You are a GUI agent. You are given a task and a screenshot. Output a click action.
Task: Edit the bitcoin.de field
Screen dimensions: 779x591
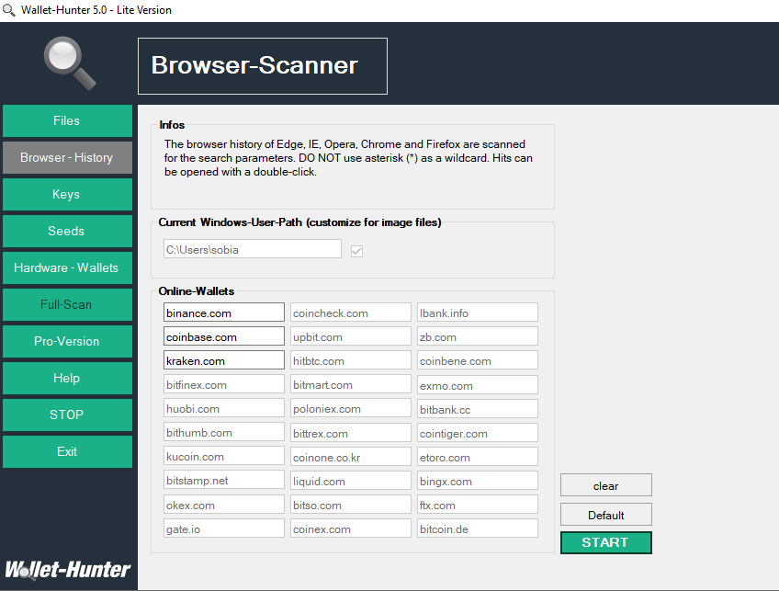pyautogui.click(x=478, y=528)
